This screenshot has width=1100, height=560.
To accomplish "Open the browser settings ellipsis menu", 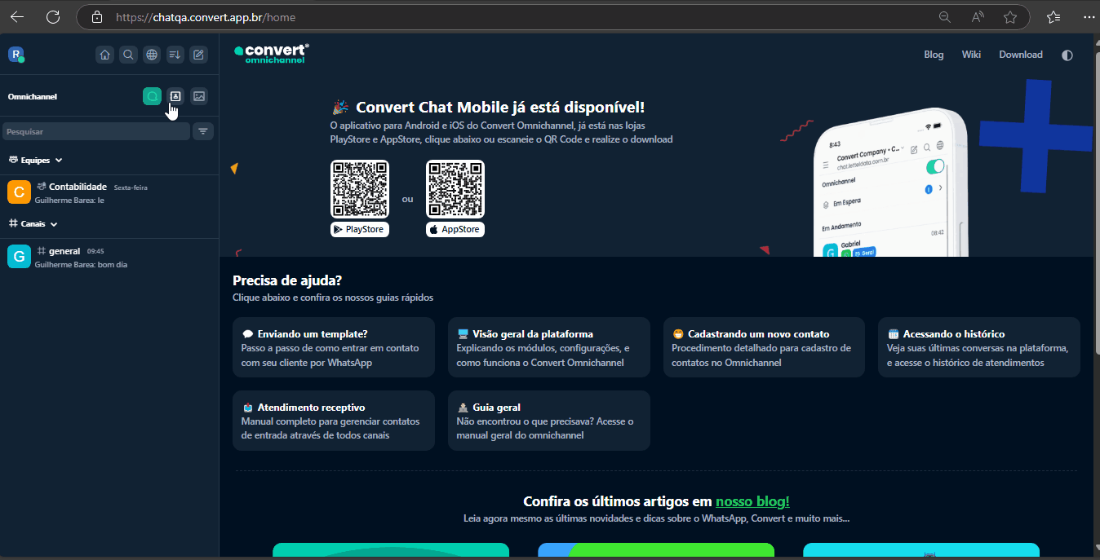I will coord(1089,16).
